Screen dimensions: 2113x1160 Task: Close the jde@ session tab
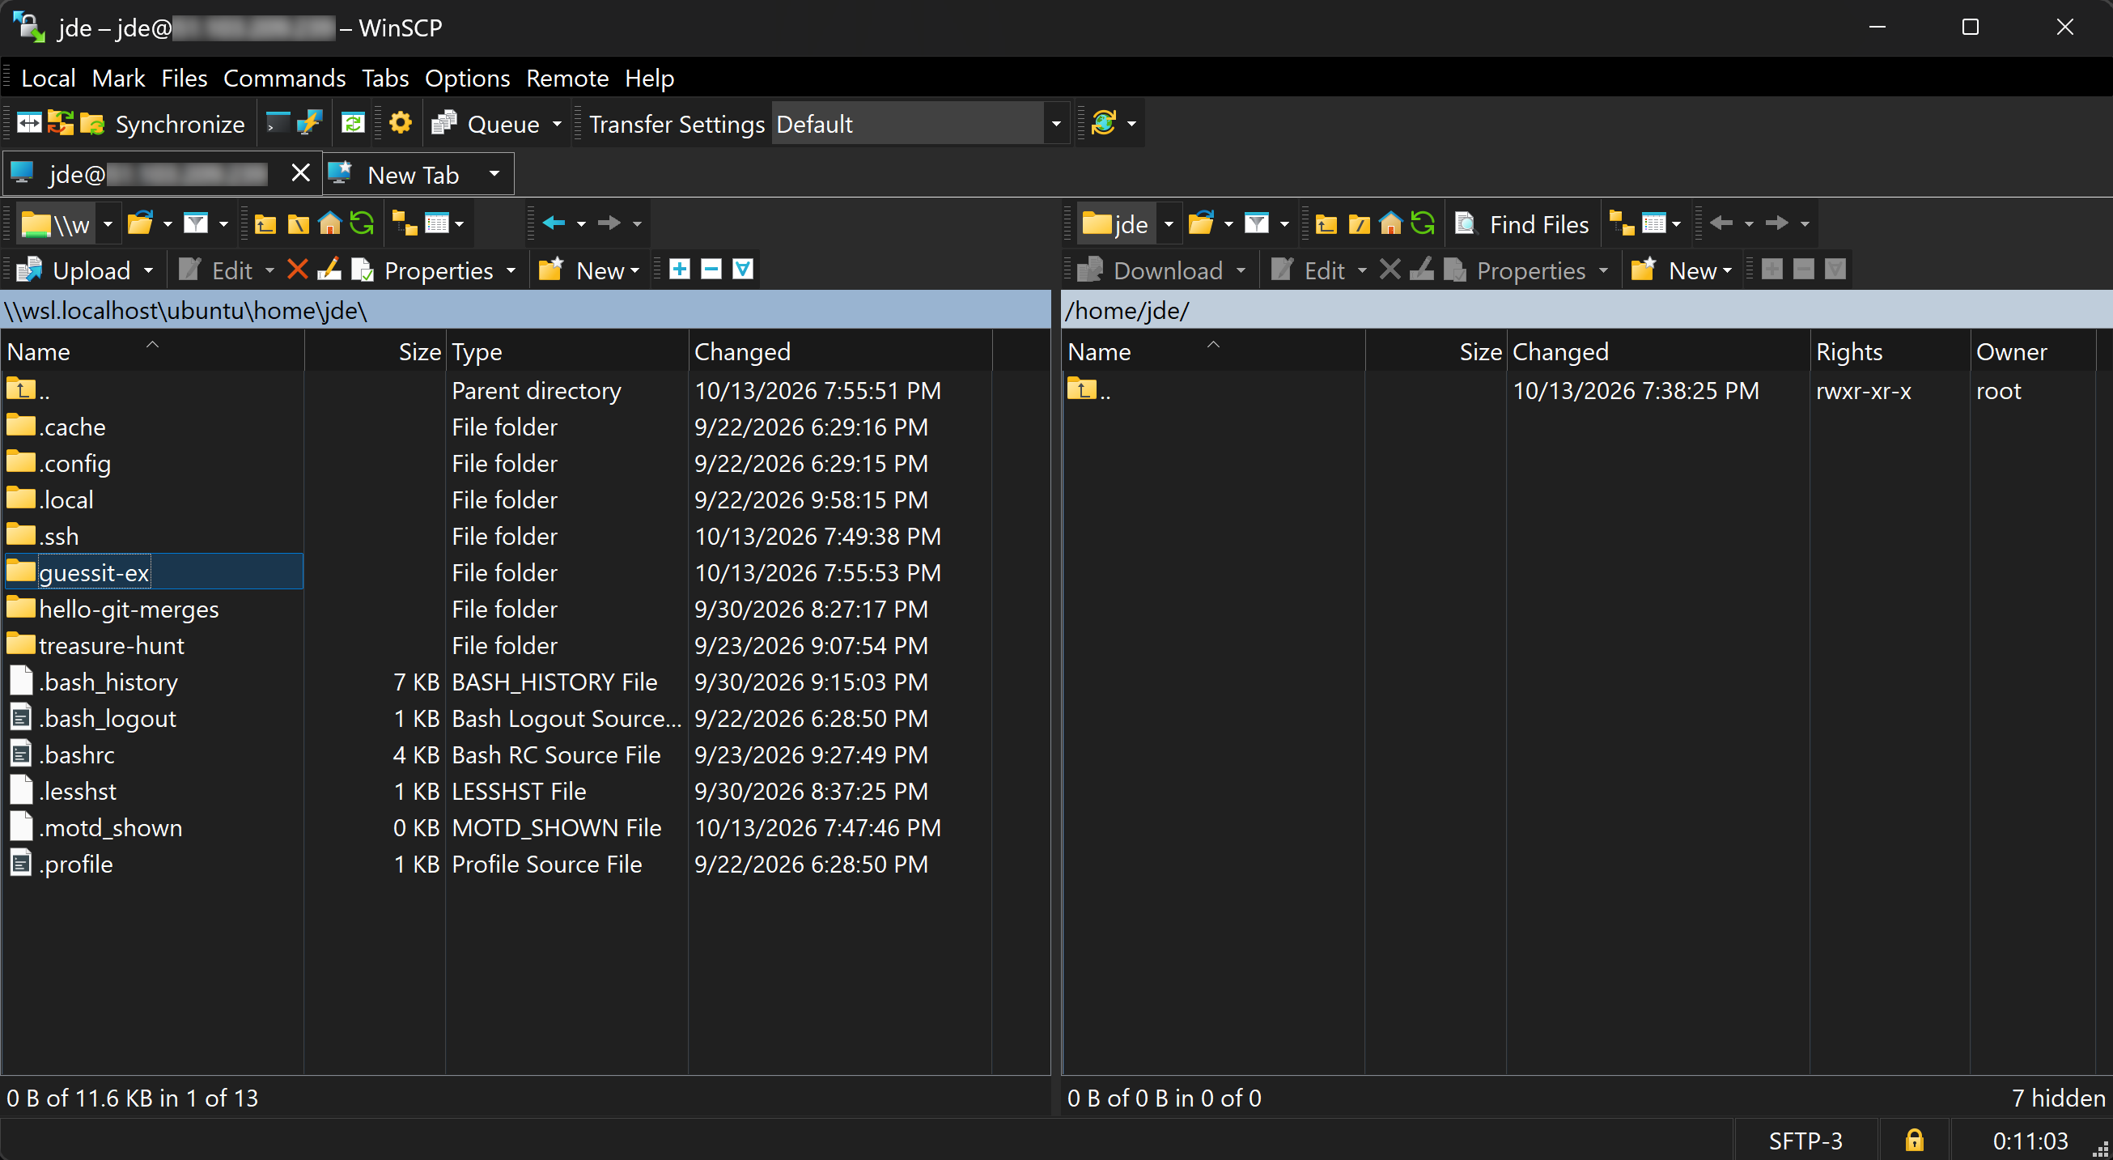click(301, 173)
